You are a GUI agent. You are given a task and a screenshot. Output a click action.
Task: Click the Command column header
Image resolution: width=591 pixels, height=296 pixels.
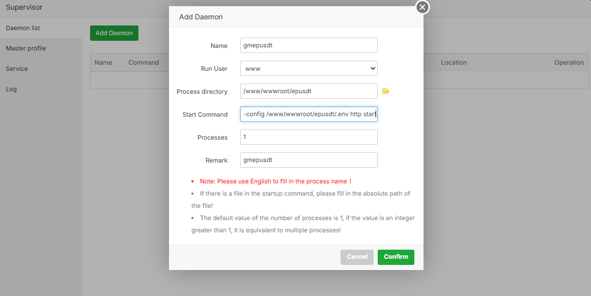pyautogui.click(x=144, y=63)
